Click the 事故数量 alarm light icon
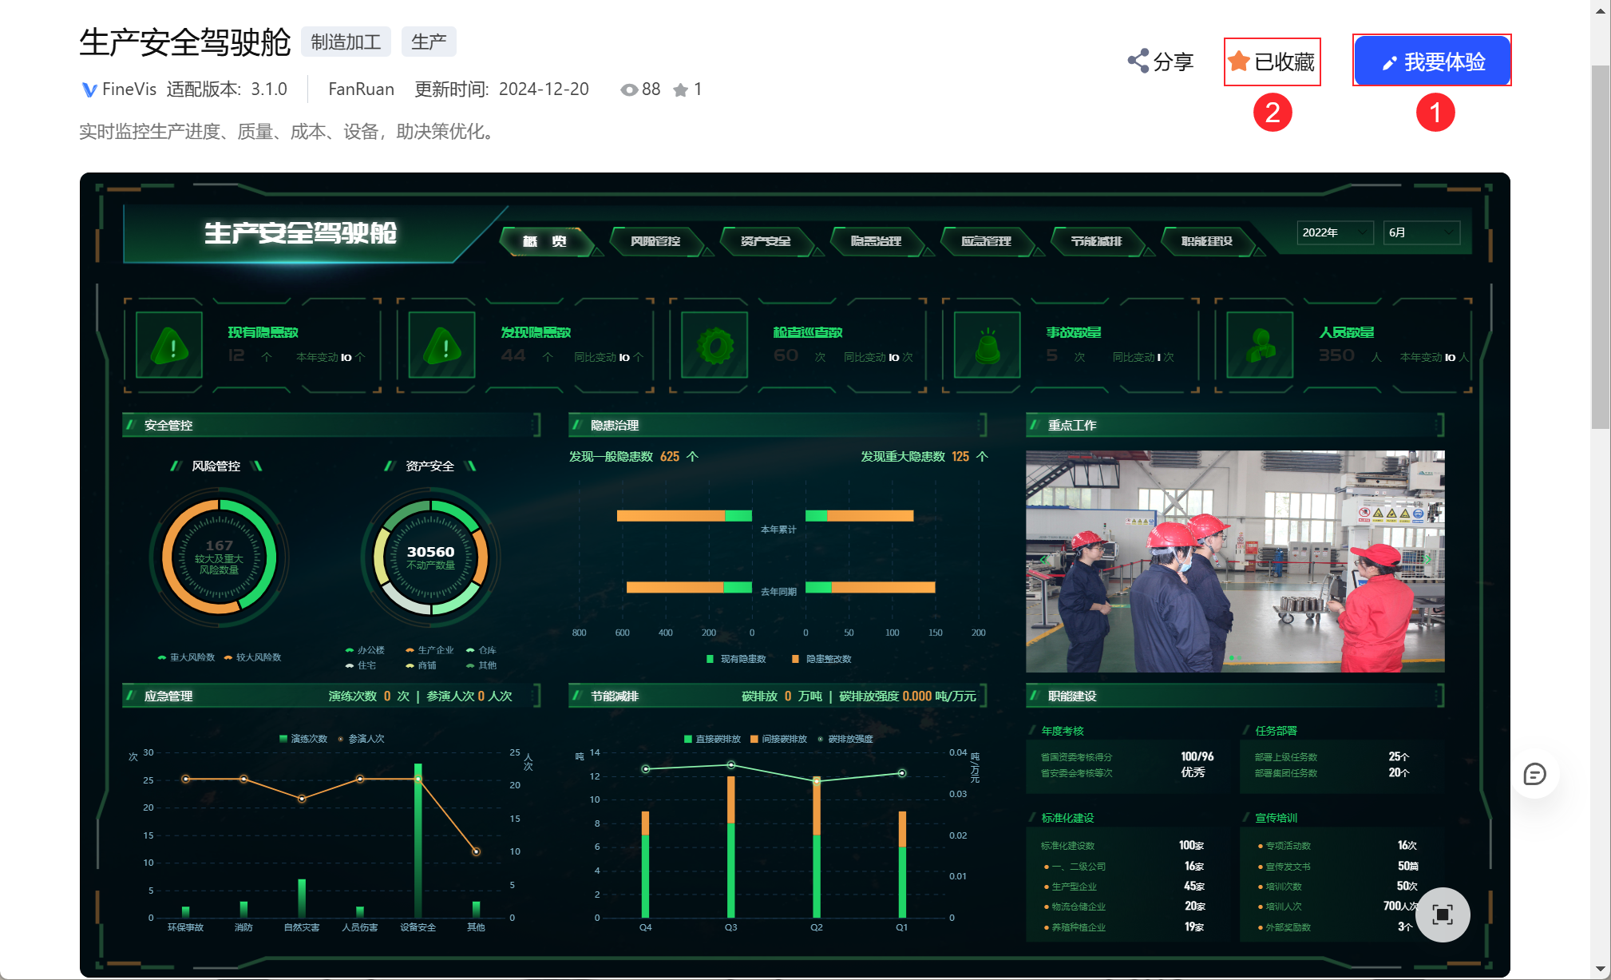 (x=987, y=345)
